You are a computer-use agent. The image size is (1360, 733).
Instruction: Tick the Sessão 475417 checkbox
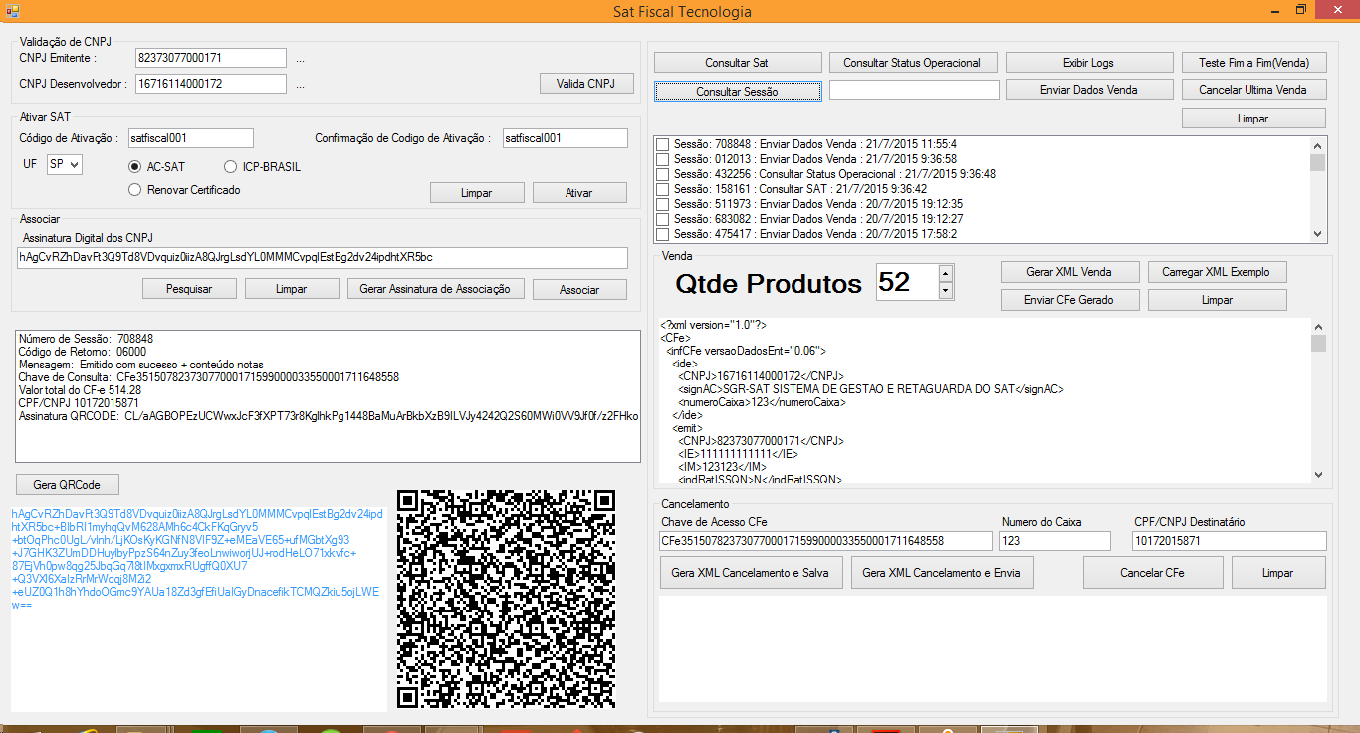click(662, 234)
